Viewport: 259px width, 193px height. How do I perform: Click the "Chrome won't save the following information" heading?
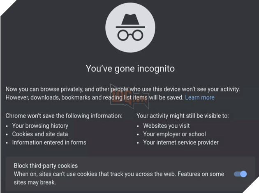click(x=64, y=116)
